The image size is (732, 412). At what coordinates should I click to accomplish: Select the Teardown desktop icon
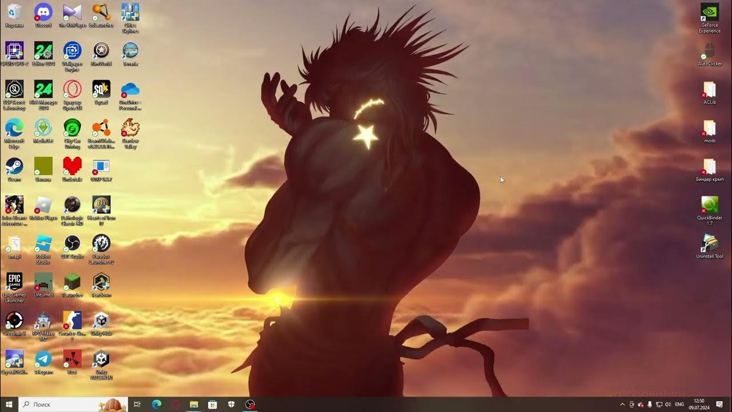click(x=101, y=285)
